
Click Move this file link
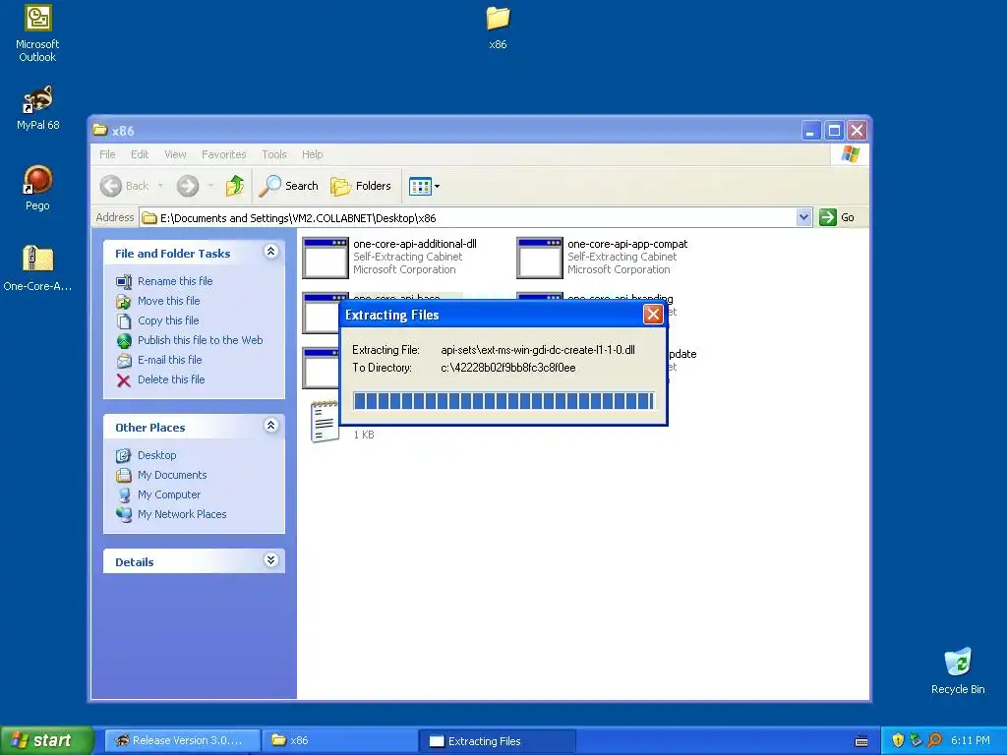click(168, 301)
